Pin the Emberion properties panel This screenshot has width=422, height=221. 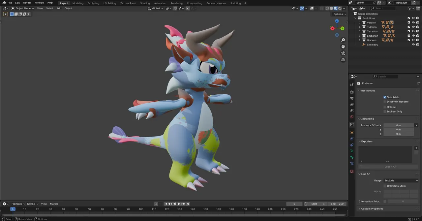tap(418, 83)
